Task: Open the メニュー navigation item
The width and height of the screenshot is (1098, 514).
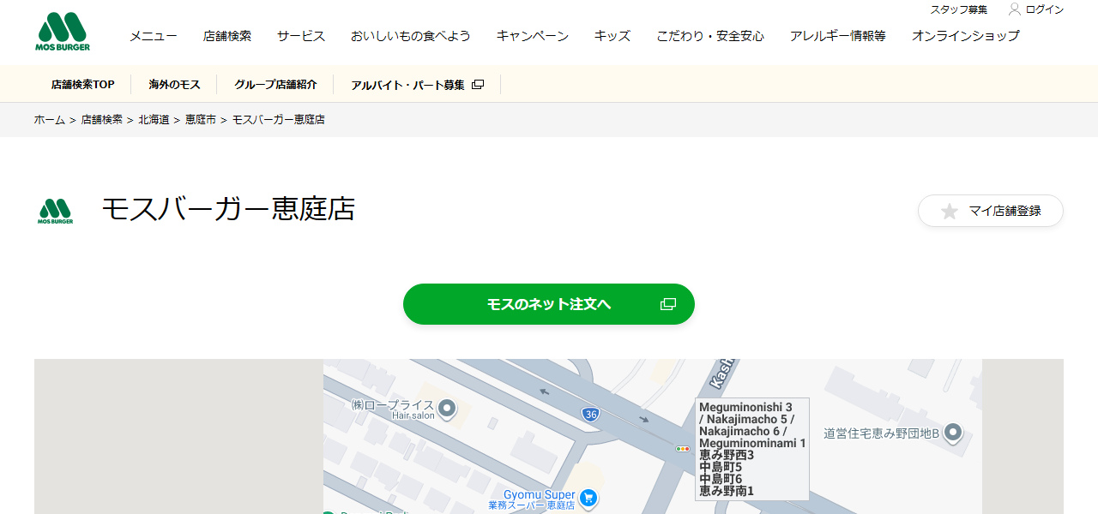Action: point(153,36)
